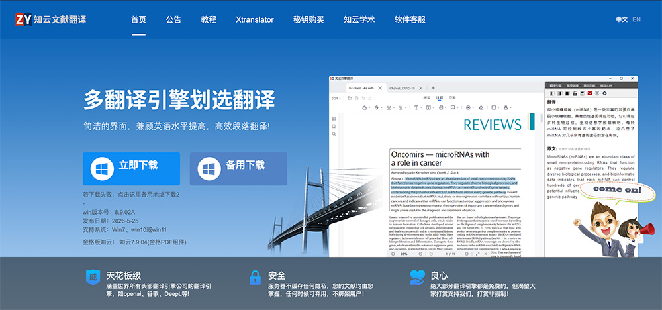Select the text T annotation tool
Screen dimensions: 662x310
416,108
